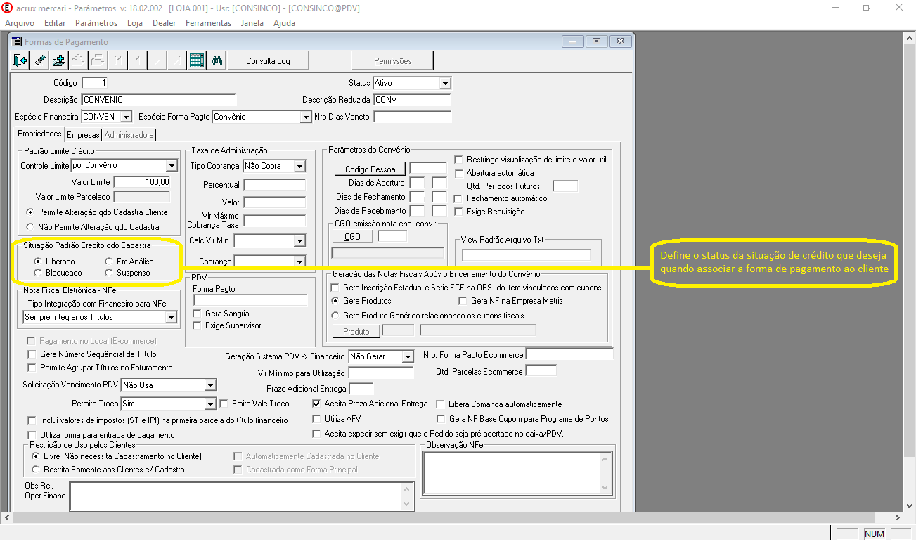The image size is (916, 542).
Task: Click the exit door icon in the toolbar
Action: (x=20, y=60)
